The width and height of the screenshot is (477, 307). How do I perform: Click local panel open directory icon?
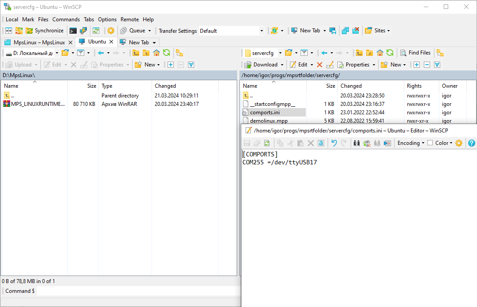pyautogui.click(x=65, y=53)
